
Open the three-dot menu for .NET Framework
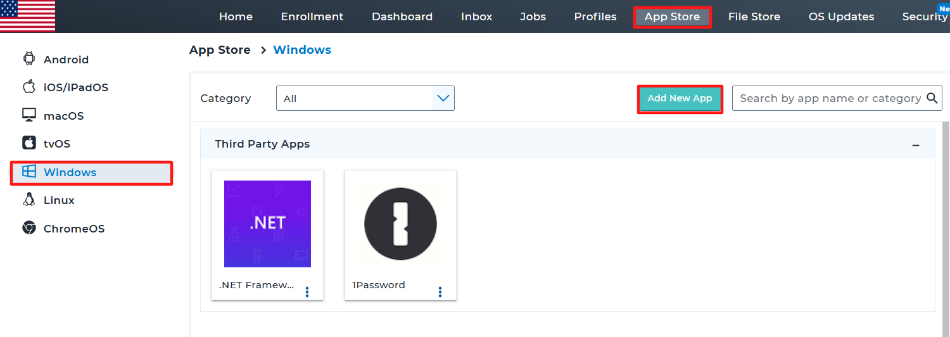307,291
